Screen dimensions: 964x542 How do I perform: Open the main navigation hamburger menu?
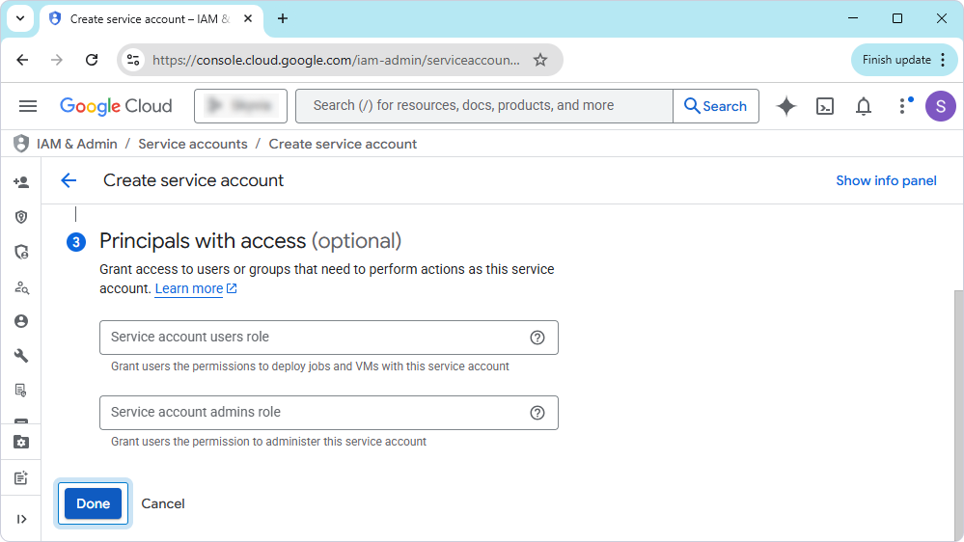28,106
